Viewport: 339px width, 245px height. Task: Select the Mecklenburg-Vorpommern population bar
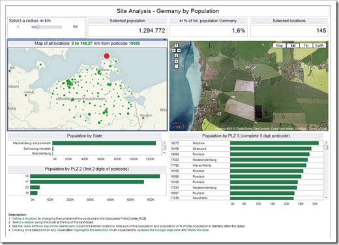coord(104,143)
